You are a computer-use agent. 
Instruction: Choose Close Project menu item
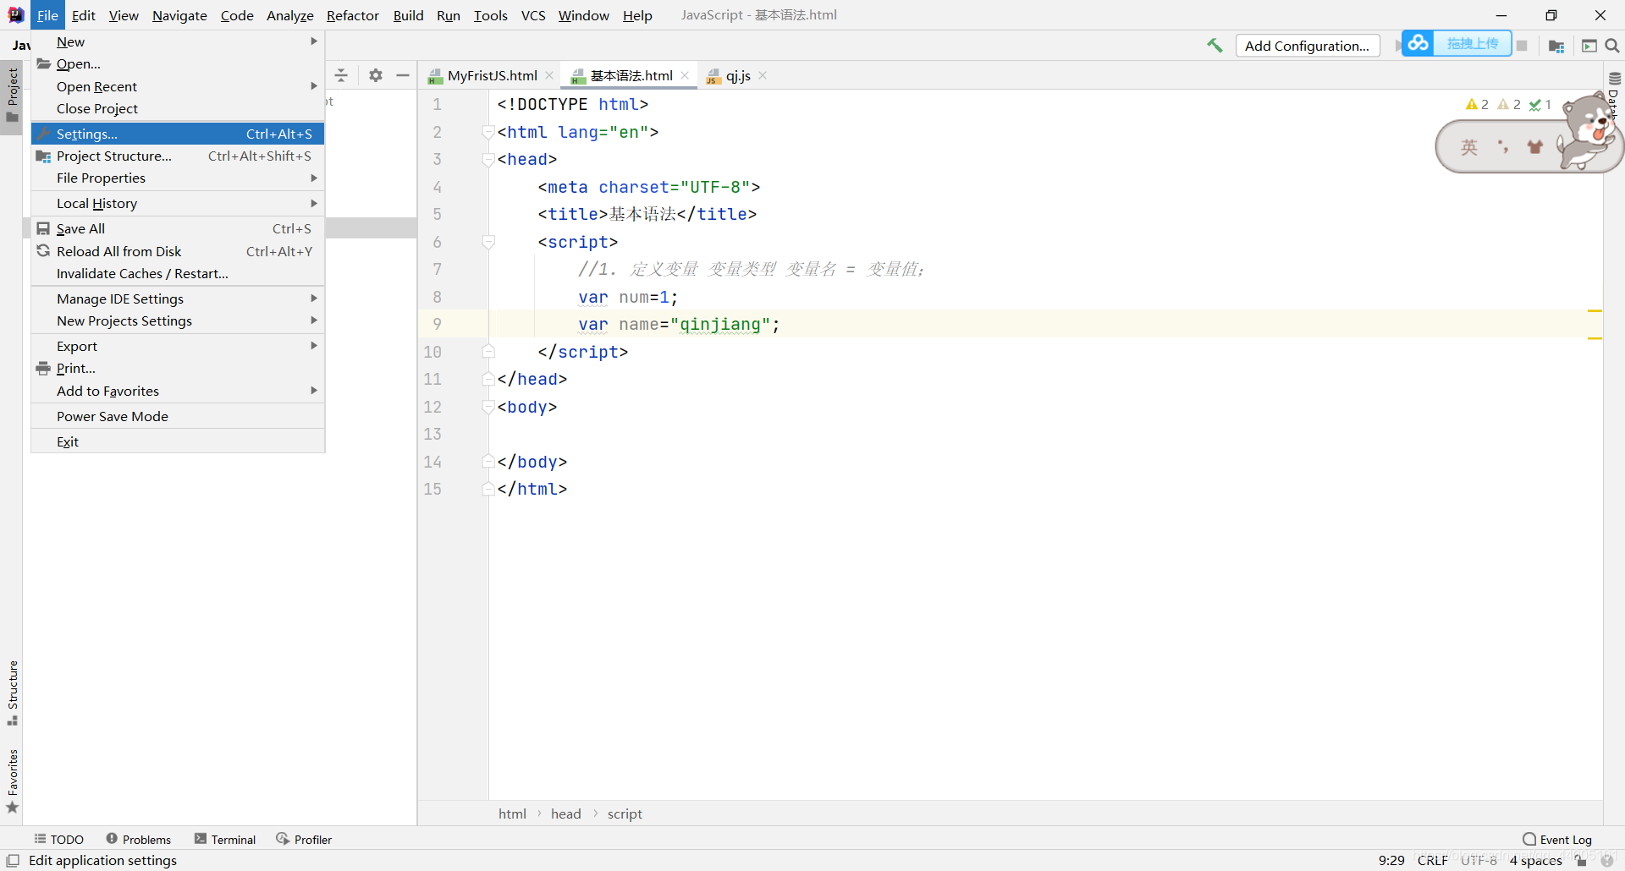pos(178,108)
